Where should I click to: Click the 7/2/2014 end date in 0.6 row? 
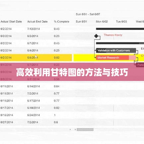33,122
